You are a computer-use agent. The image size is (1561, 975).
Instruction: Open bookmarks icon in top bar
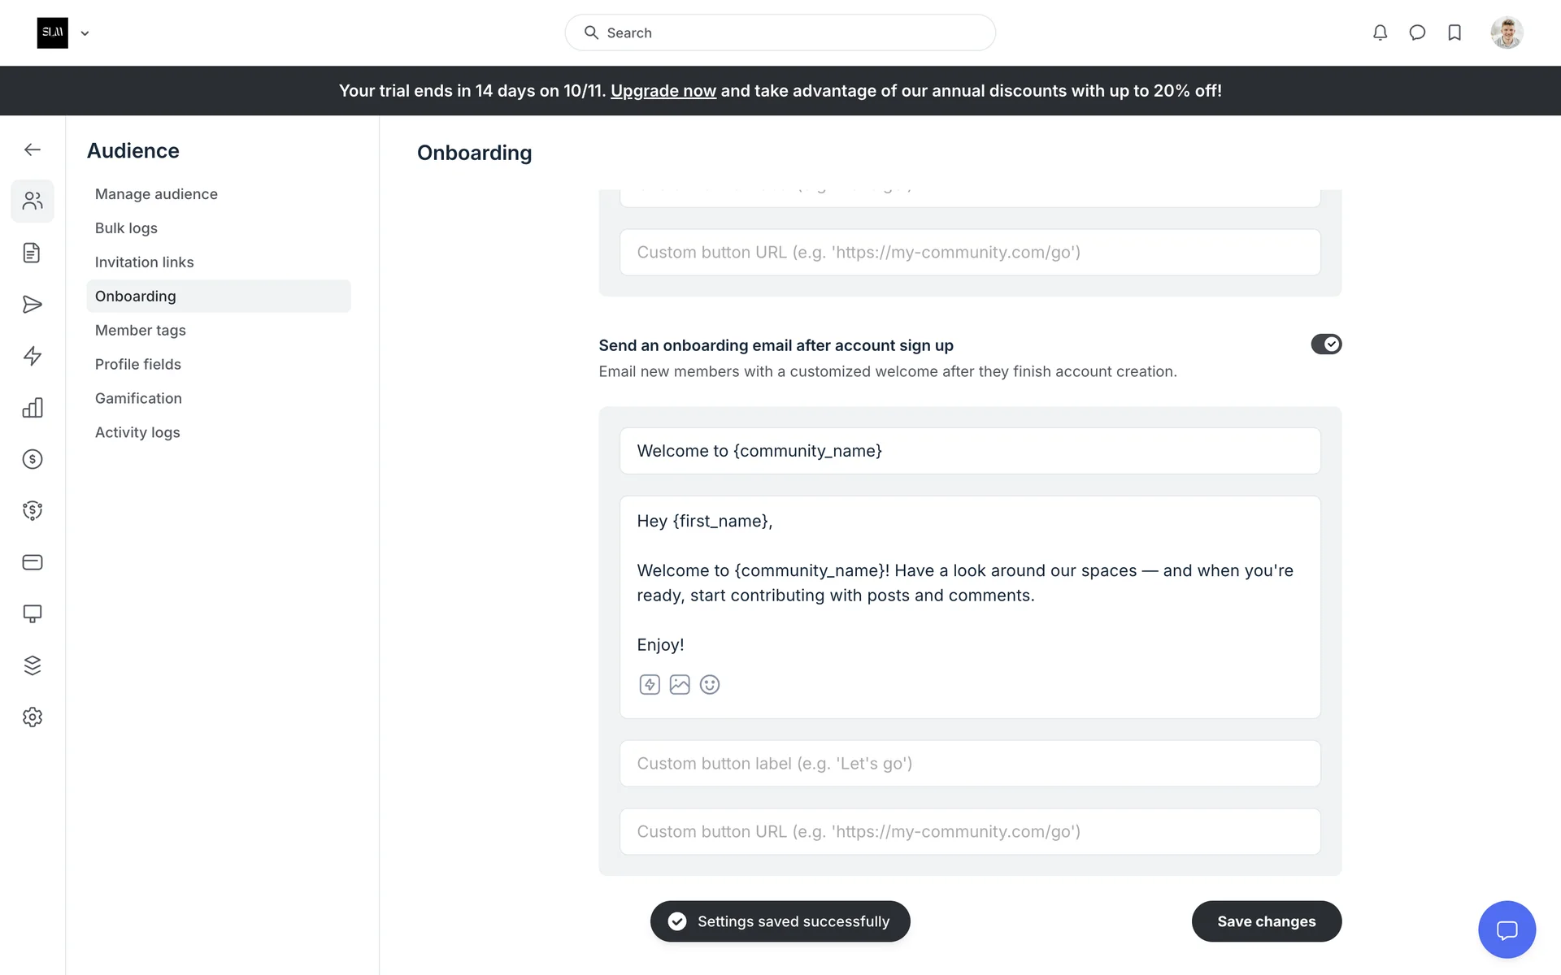tap(1454, 32)
